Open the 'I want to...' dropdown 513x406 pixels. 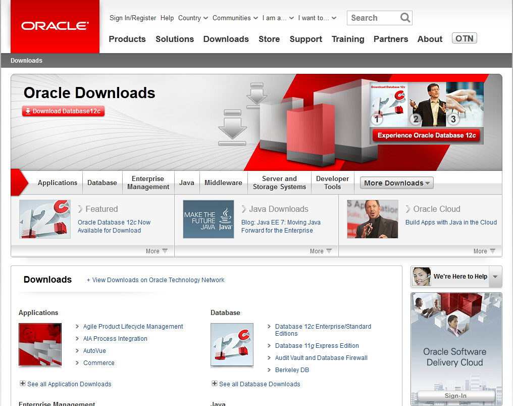tap(318, 18)
